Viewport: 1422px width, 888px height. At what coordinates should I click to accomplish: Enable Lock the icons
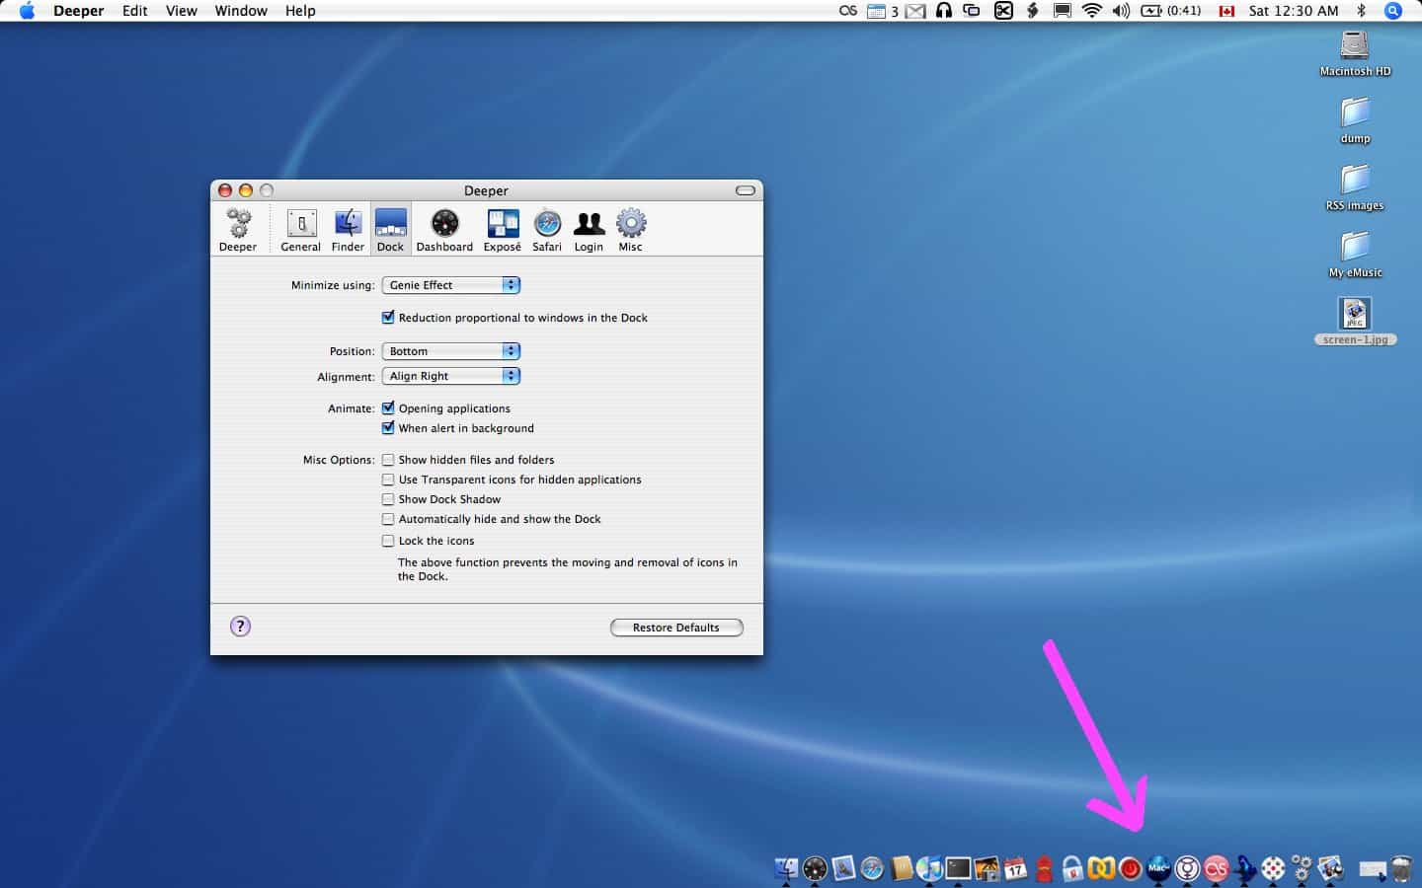[x=388, y=540]
